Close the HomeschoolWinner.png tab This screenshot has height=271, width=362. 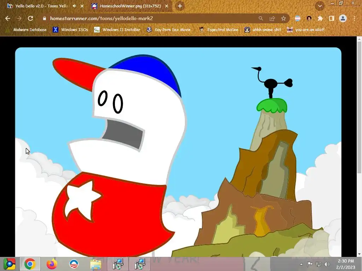[x=167, y=6]
